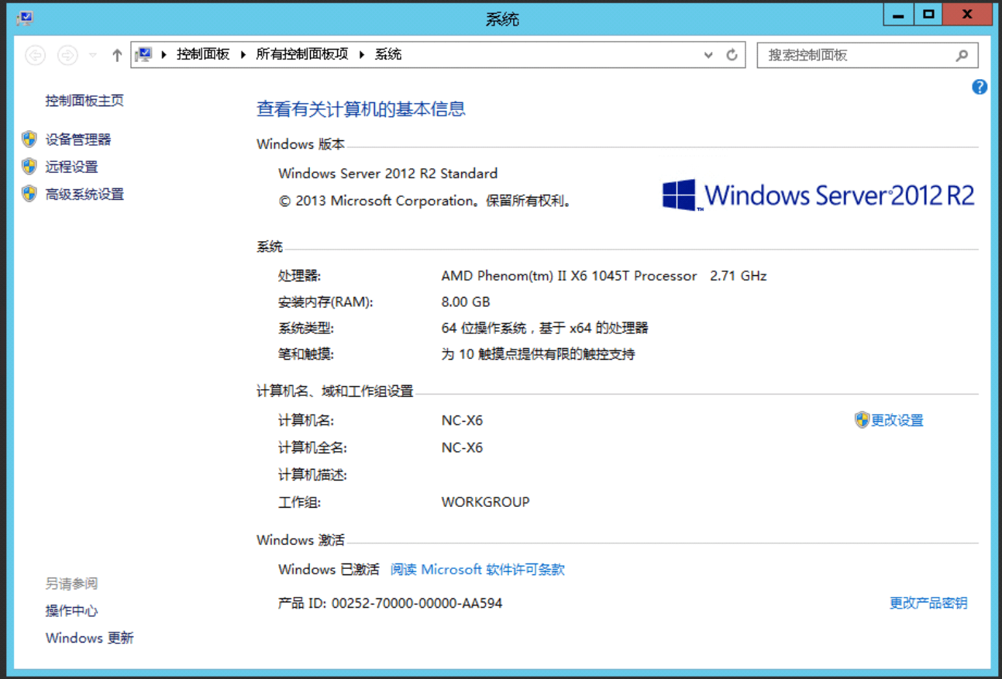The height and width of the screenshot is (679, 1002).
Task: Click 更改设置 link
Action: click(x=897, y=420)
